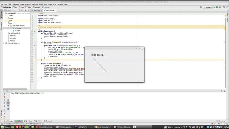Click the dump threads icon in Run panel

tap(4, 103)
